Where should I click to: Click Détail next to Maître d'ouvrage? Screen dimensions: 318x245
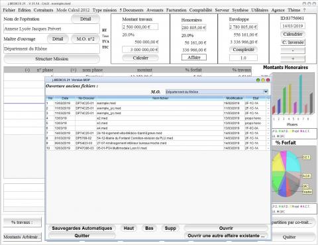pyautogui.click(x=58, y=39)
